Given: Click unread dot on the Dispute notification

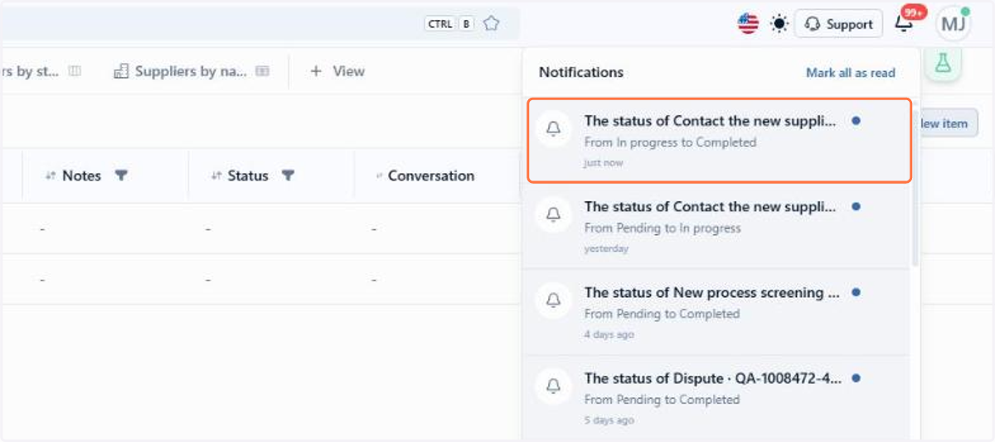Looking at the screenshot, I should pyautogui.click(x=856, y=378).
